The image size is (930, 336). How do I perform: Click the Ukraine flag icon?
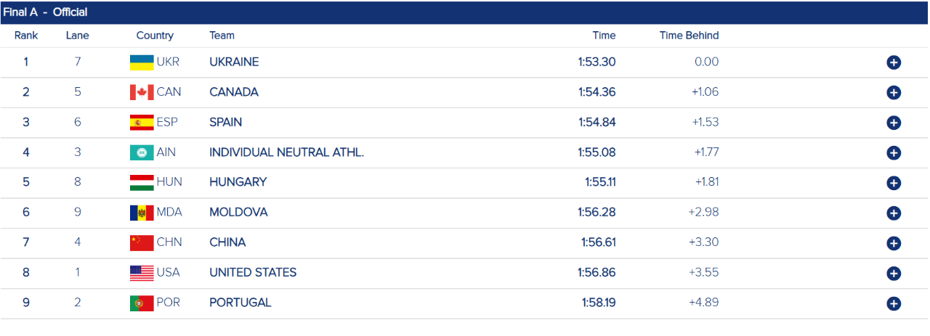[142, 62]
